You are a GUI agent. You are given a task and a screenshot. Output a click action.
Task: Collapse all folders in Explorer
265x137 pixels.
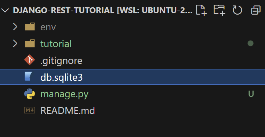point(256,10)
